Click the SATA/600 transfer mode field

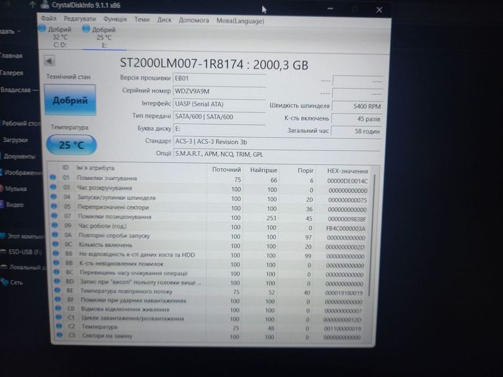click(x=219, y=117)
